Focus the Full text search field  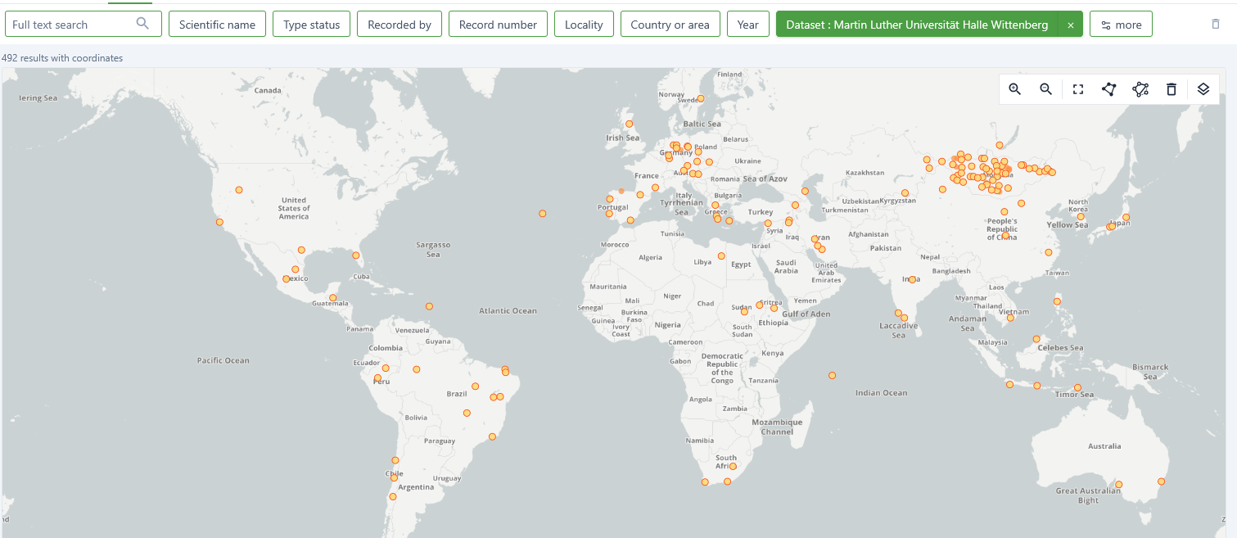pyautogui.click(x=70, y=25)
